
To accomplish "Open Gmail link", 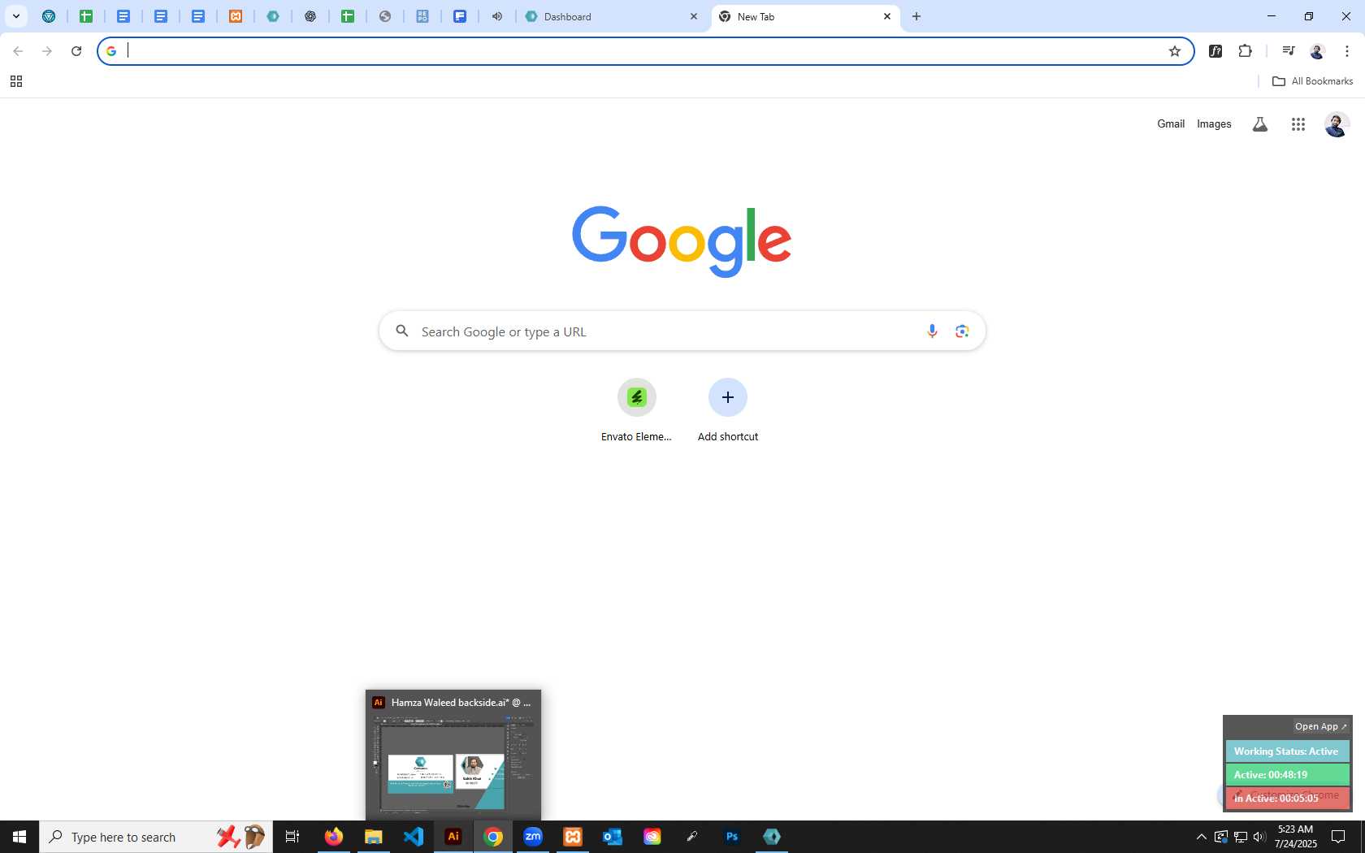I will [1171, 124].
